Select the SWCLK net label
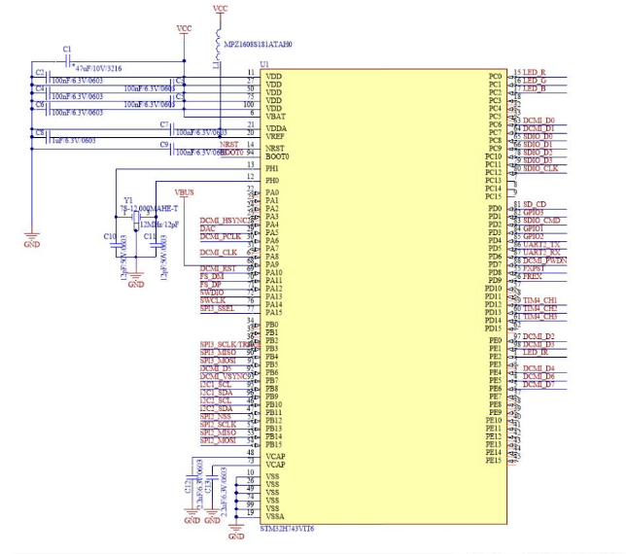 (x=212, y=300)
